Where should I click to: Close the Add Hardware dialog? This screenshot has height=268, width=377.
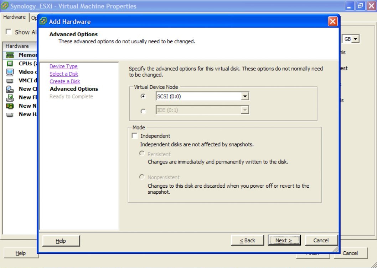tap(332, 22)
